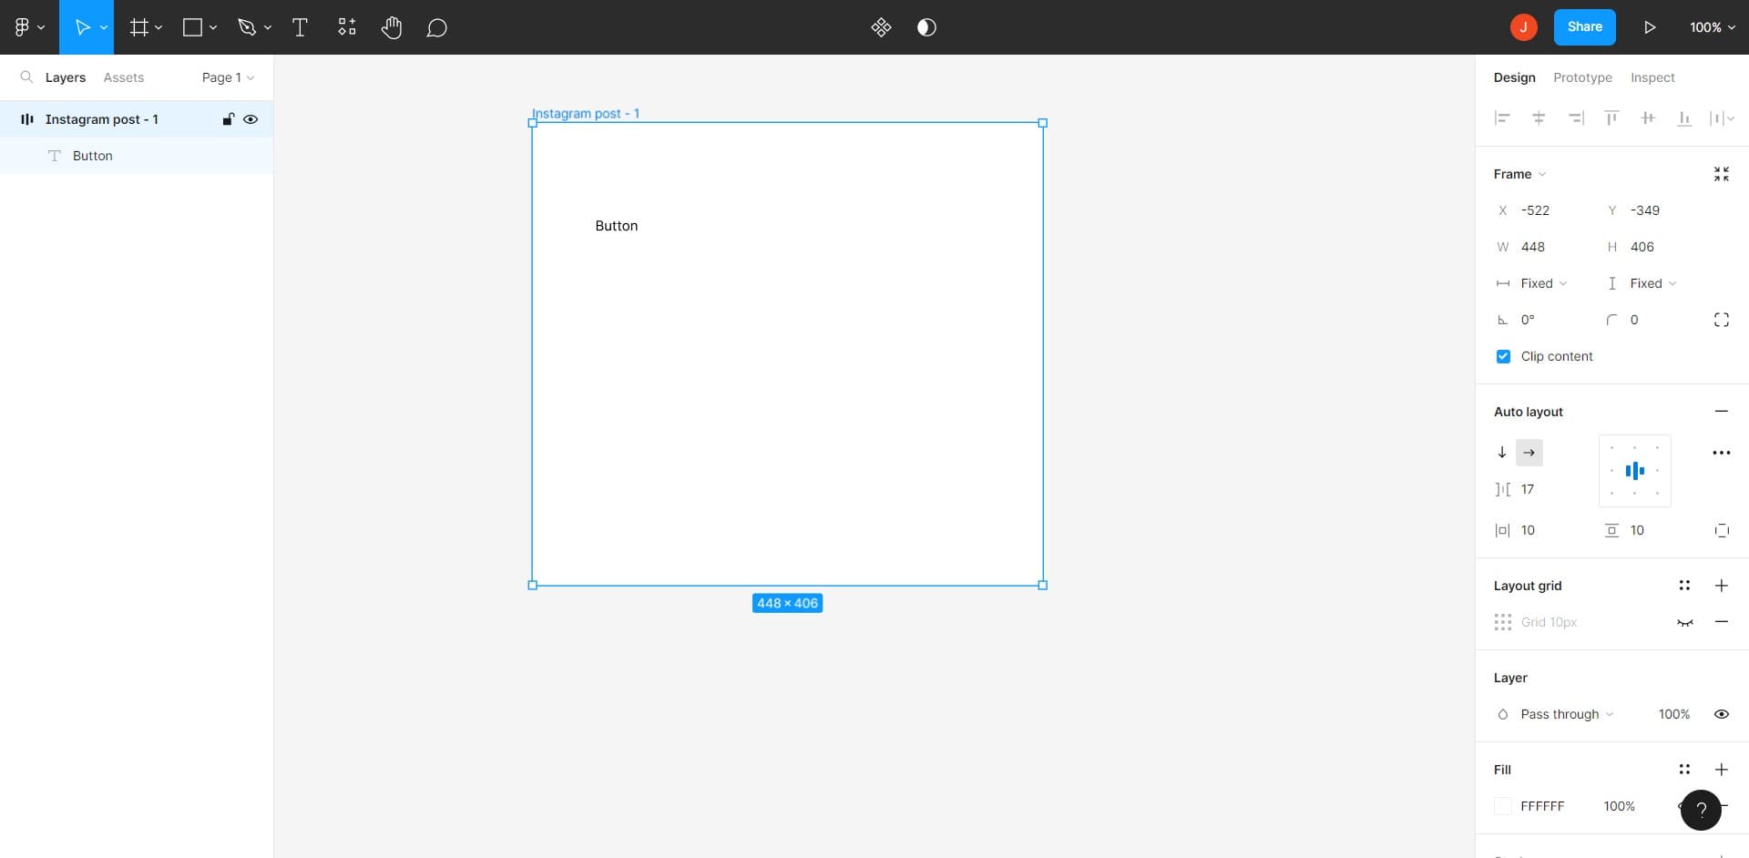
Task: Click the horizontal center alignment icon
Action: (1539, 118)
